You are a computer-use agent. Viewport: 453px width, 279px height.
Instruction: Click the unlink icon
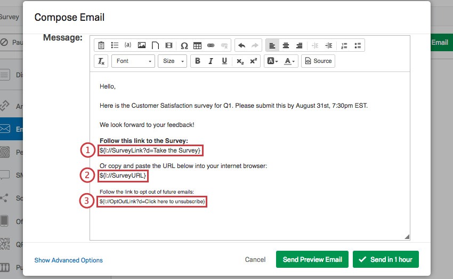pyautogui.click(x=224, y=45)
